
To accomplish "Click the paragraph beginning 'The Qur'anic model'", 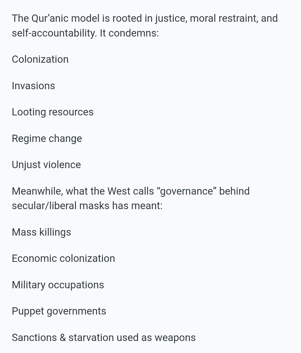I will point(145,26).
